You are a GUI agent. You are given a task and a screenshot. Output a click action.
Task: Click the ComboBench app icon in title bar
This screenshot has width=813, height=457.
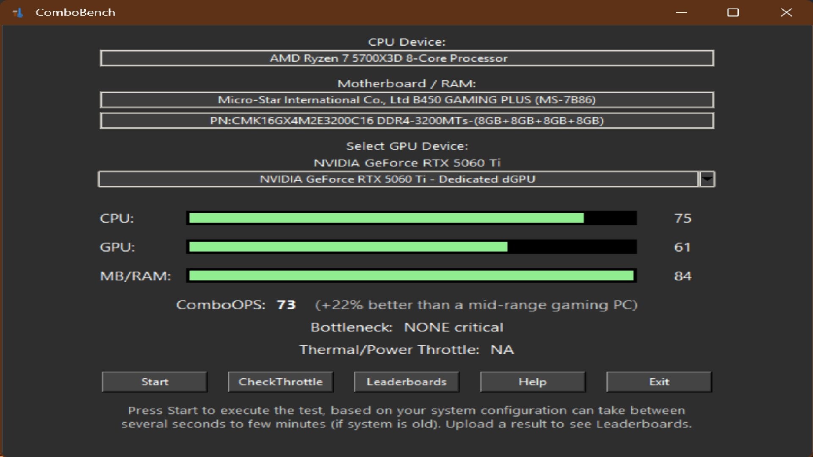tap(18, 13)
